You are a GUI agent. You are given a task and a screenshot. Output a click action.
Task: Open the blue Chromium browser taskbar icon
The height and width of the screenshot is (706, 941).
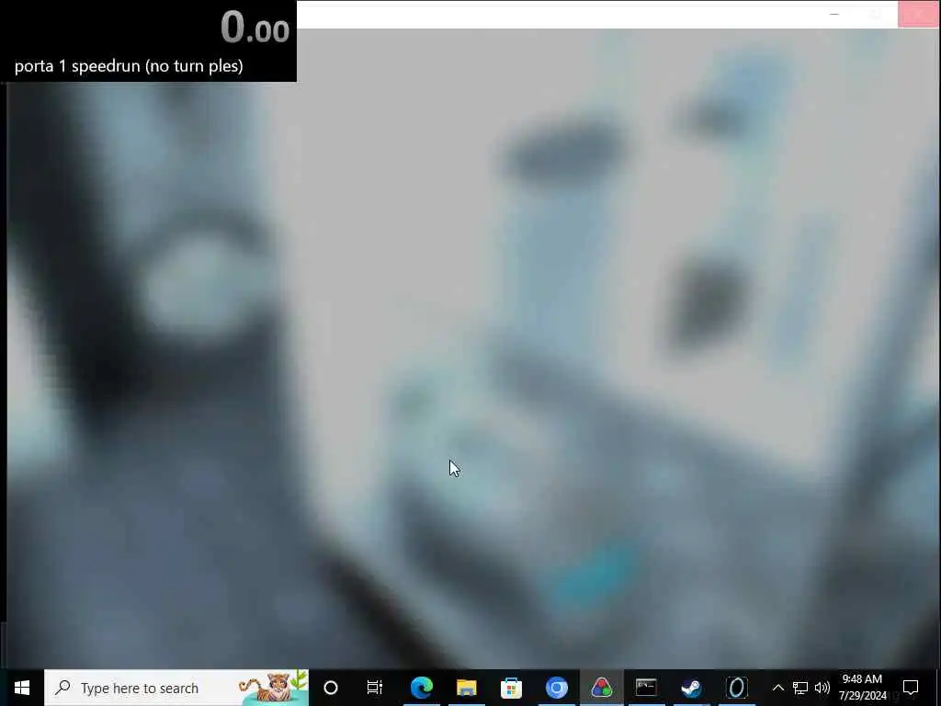click(556, 688)
